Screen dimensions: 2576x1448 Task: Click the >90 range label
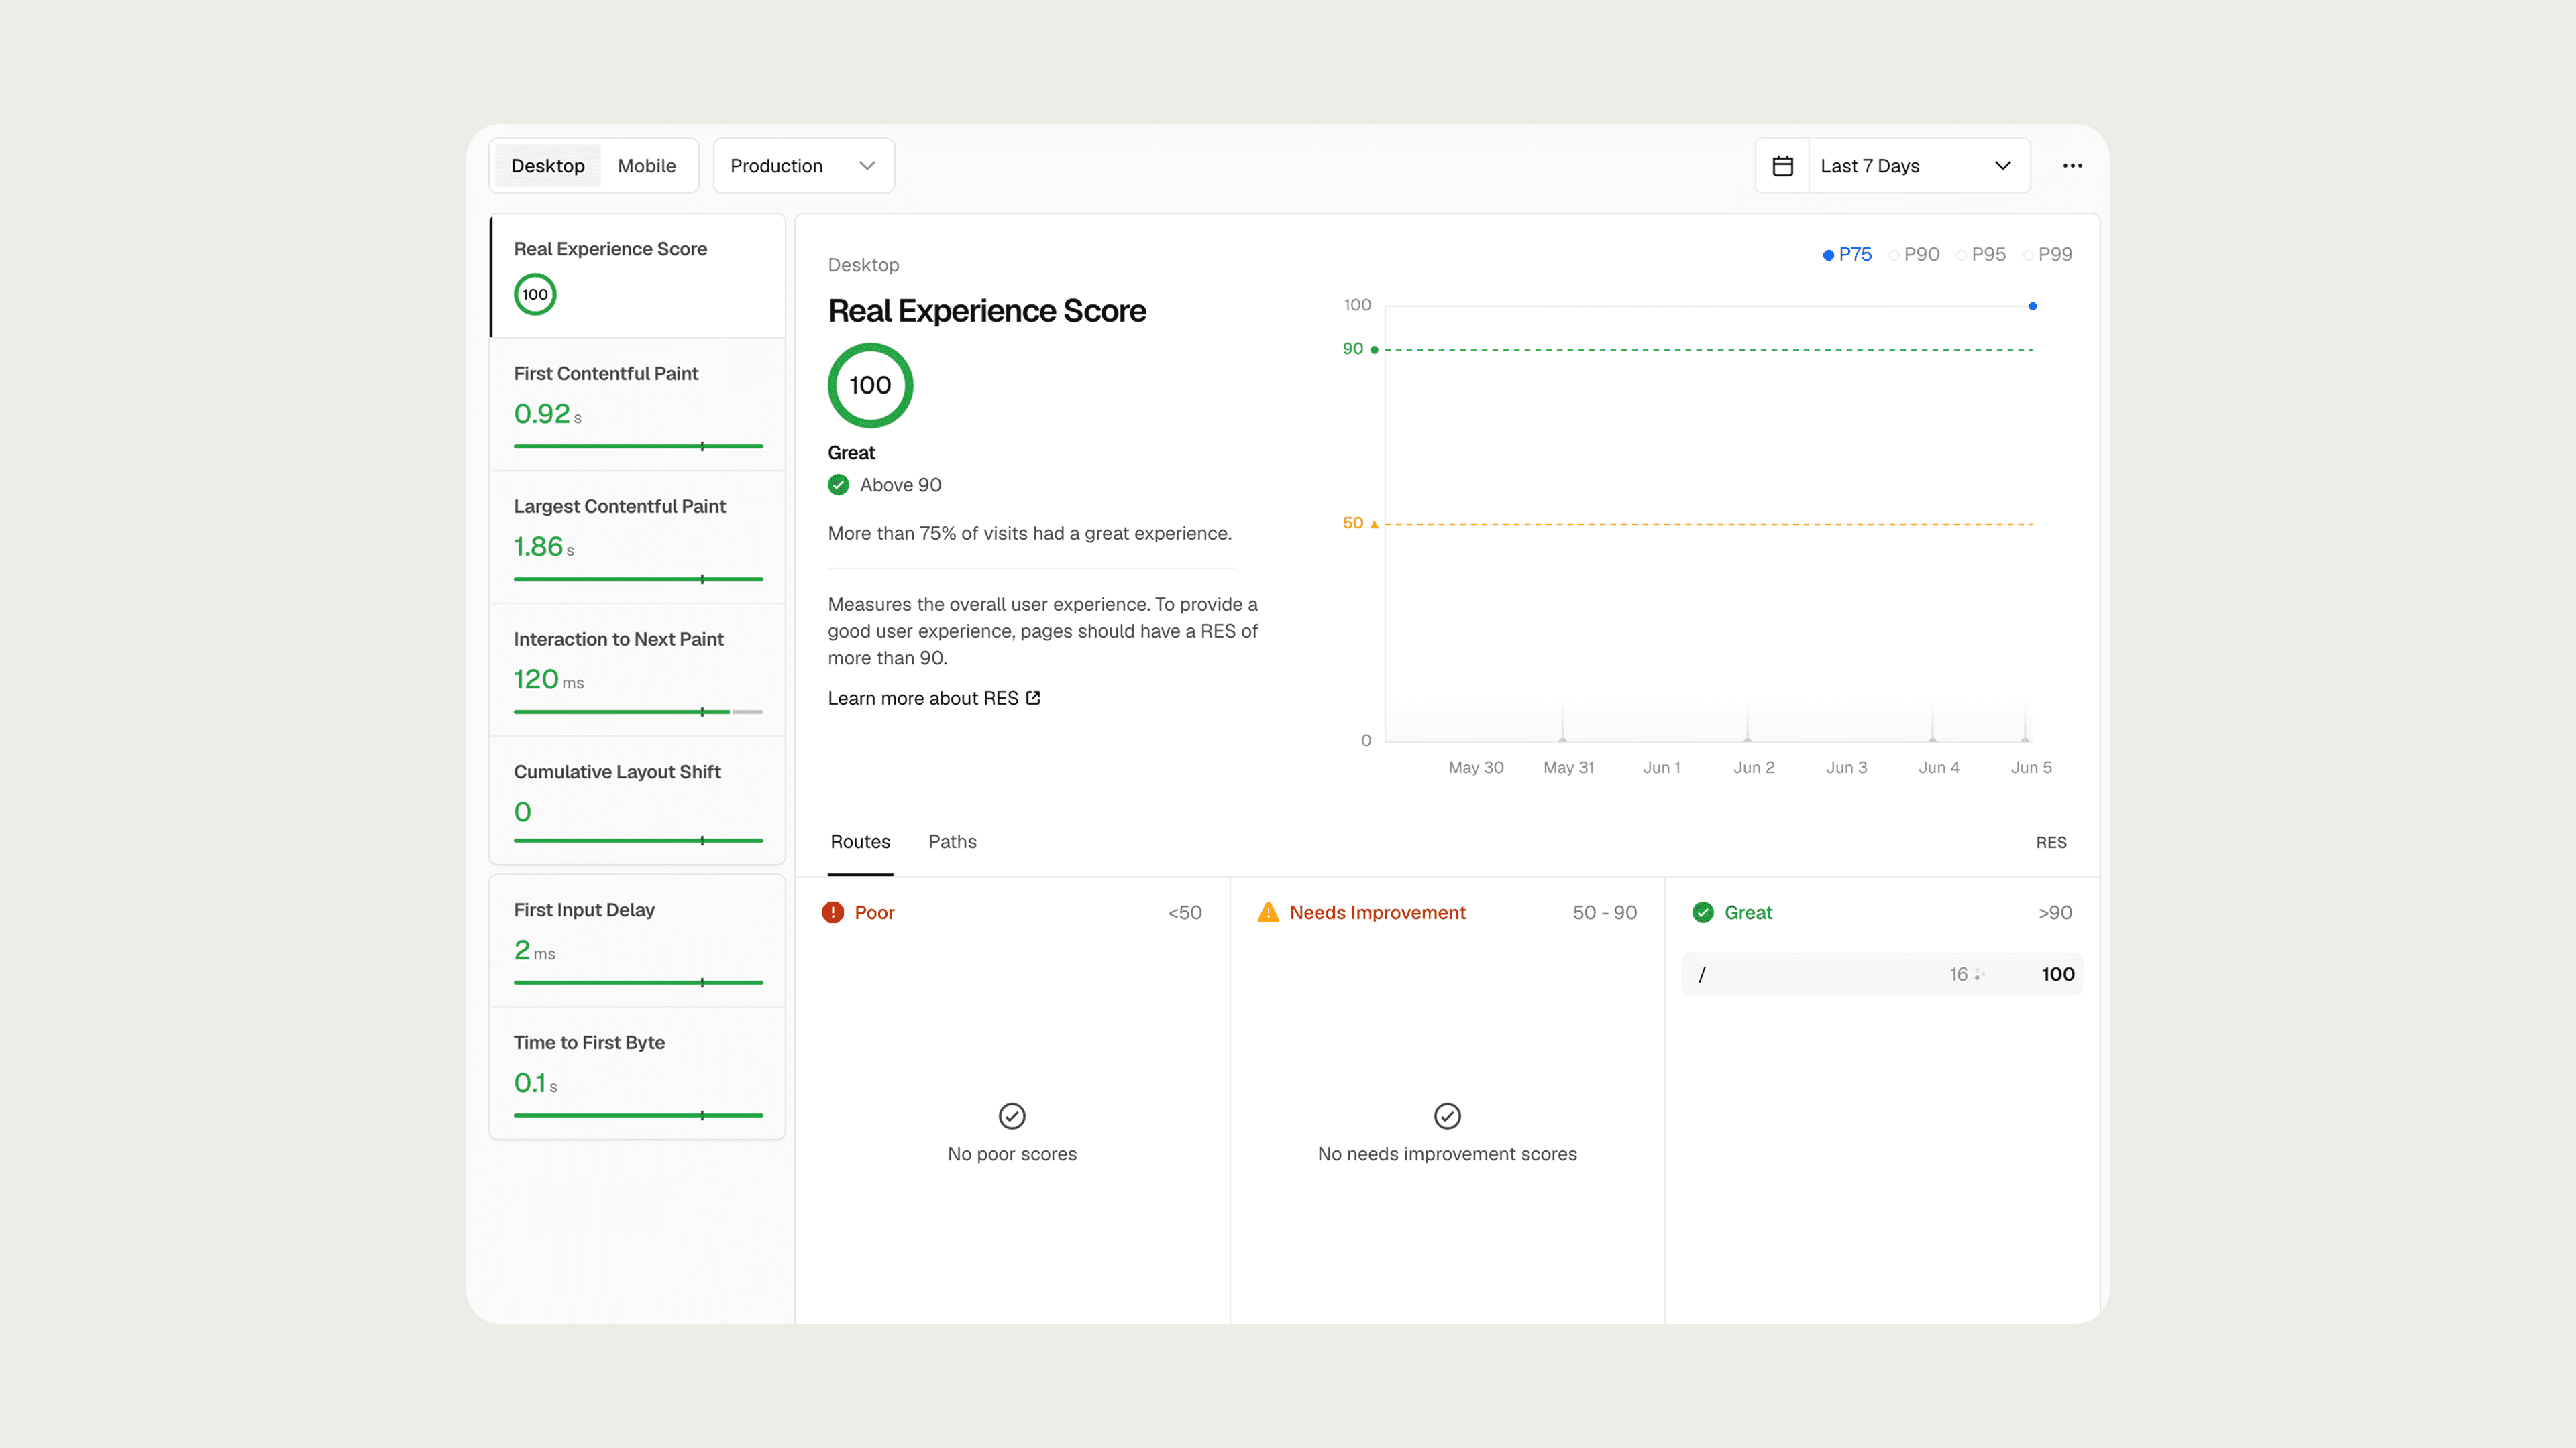[2055, 912]
